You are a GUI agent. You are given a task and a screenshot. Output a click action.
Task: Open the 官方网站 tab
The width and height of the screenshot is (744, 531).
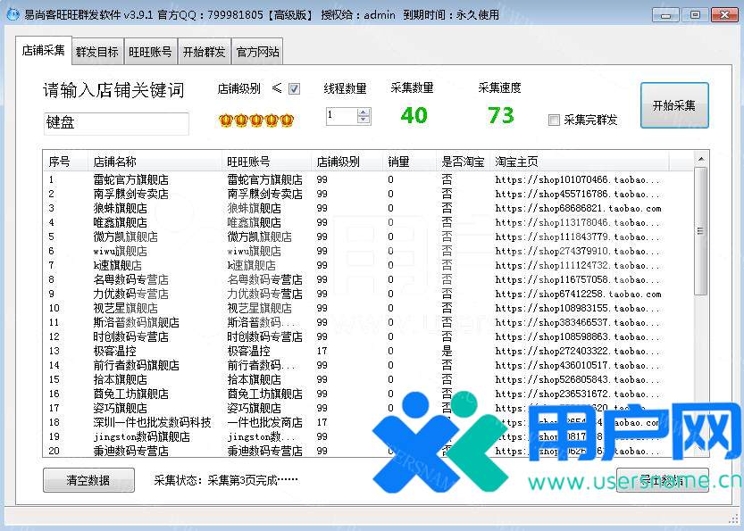point(257,52)
